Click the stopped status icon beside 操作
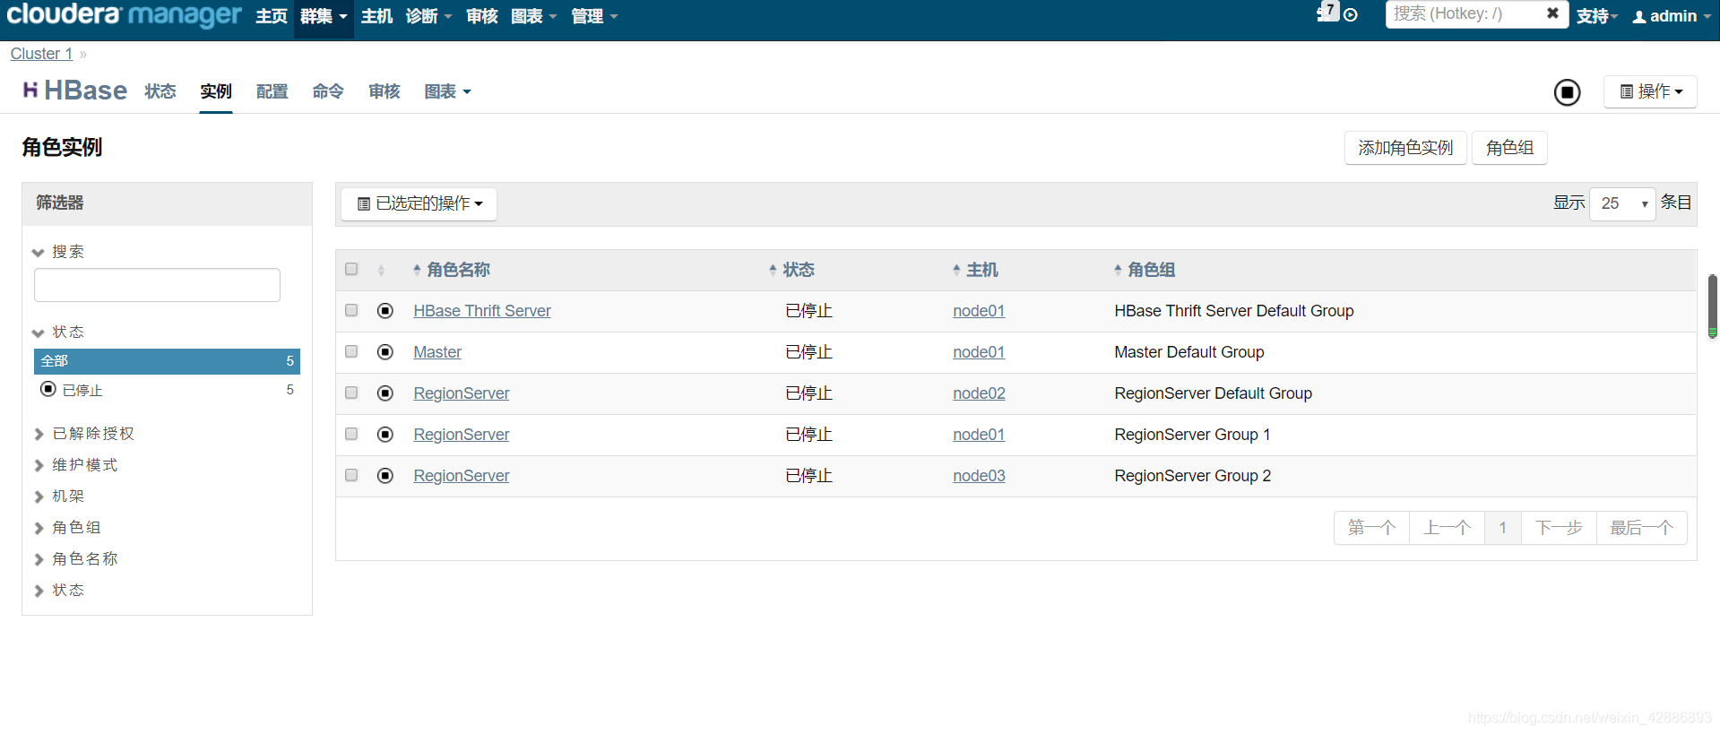1720x734 pixels. click(x=1567, y=92)
